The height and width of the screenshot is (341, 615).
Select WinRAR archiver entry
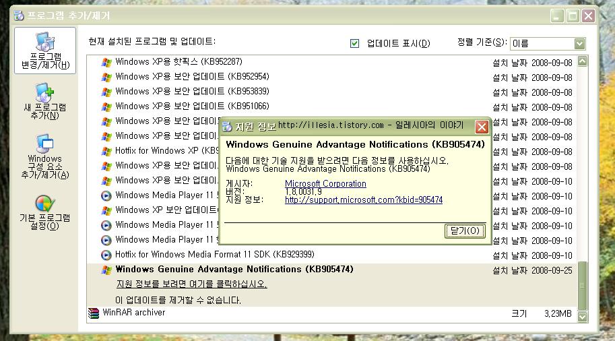coord(134,313)
